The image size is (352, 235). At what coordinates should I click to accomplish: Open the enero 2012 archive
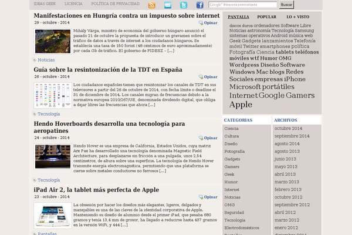click(x=286, y=228)
